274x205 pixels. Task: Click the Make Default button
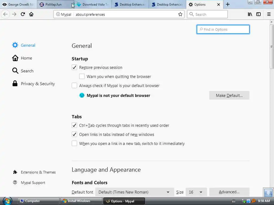[229, 95]
